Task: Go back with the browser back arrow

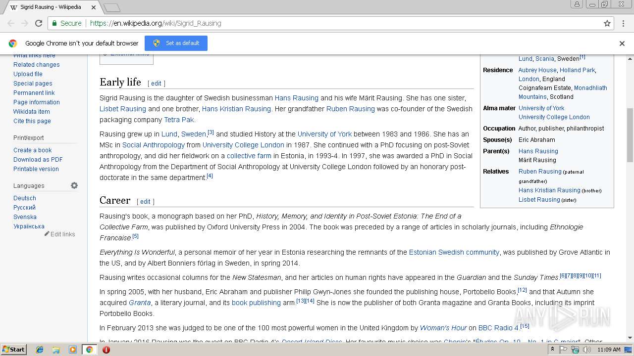Action: point(11,23)
